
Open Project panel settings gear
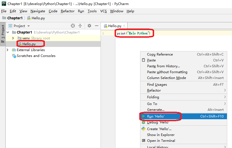(x=89, y=26)
